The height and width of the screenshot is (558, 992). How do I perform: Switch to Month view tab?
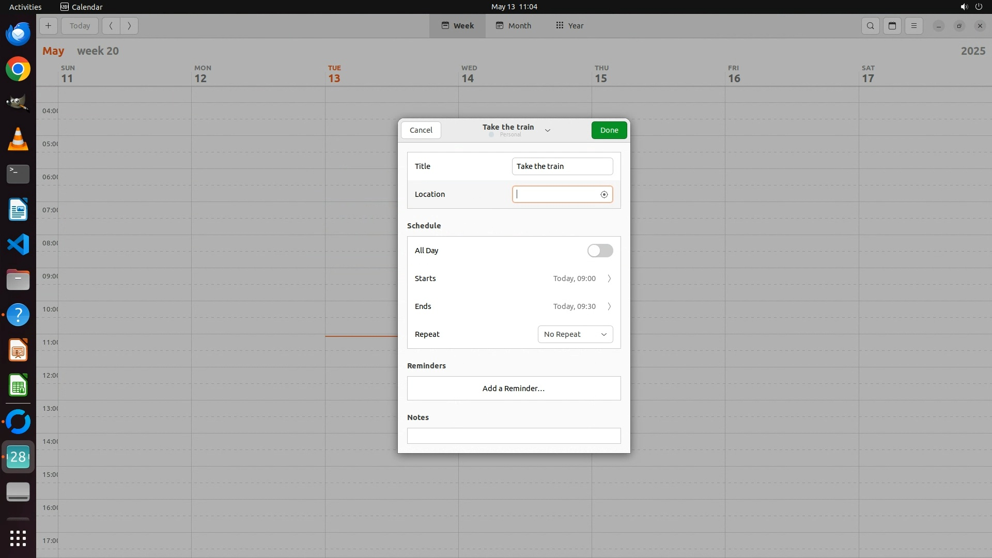(x=514, y=26)
